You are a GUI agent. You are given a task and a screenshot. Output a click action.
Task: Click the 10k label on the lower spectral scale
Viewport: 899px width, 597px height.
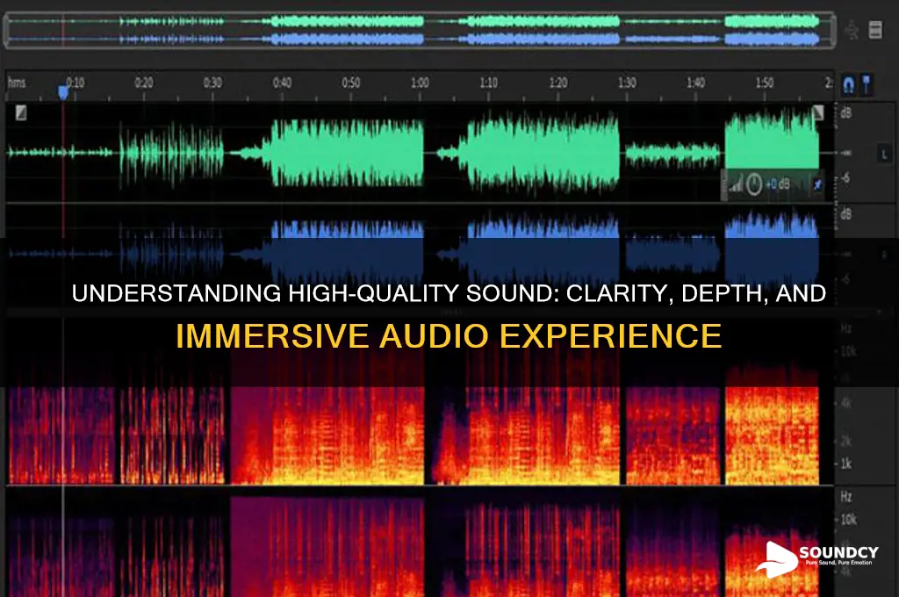point(848,520)
